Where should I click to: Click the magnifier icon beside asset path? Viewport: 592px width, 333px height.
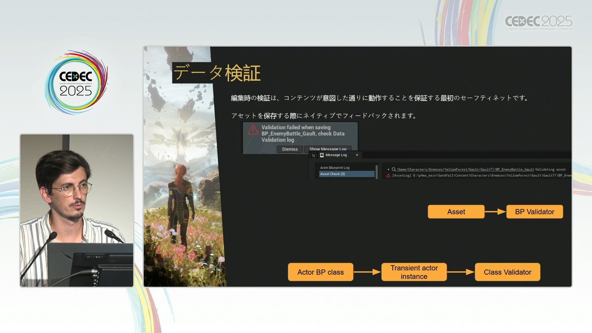[394, 169]
